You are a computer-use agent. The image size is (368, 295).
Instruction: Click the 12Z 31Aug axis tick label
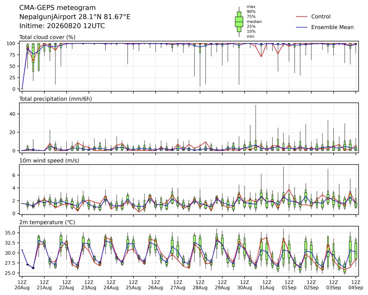tap(267, 285)
